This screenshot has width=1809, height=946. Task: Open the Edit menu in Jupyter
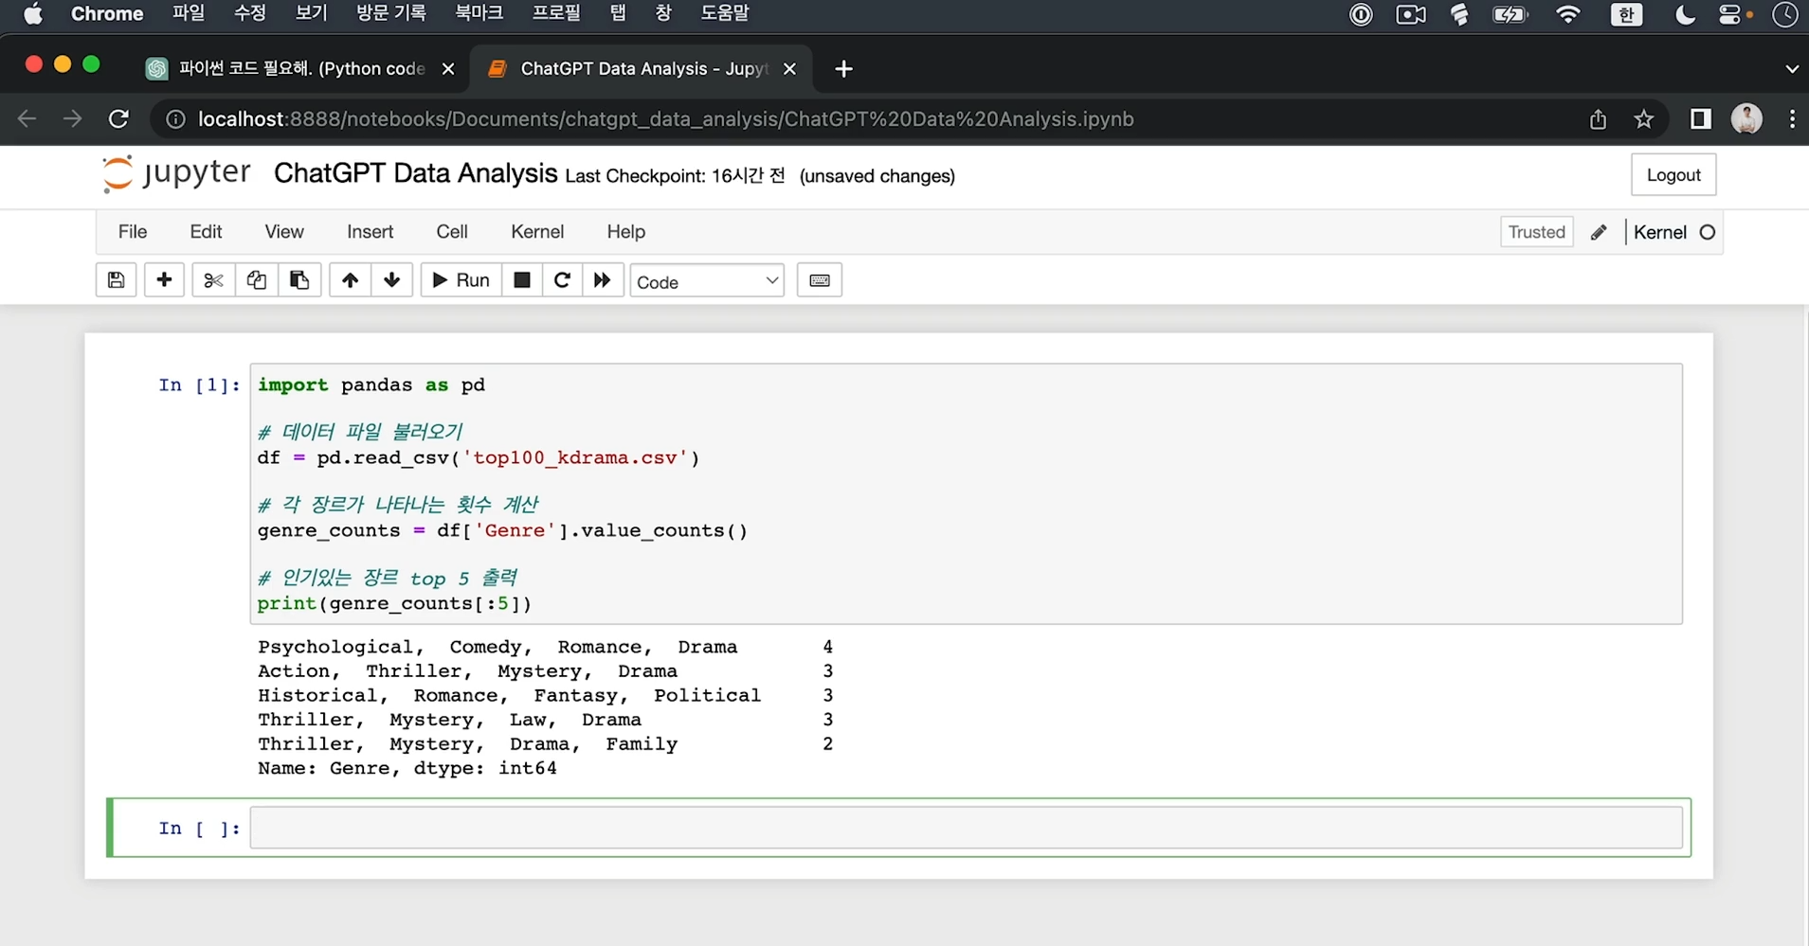(x=206, y=232)
